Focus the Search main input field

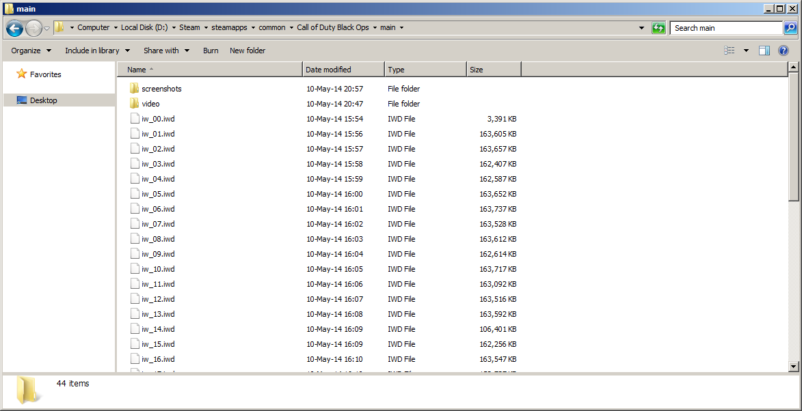pos(726,28)
